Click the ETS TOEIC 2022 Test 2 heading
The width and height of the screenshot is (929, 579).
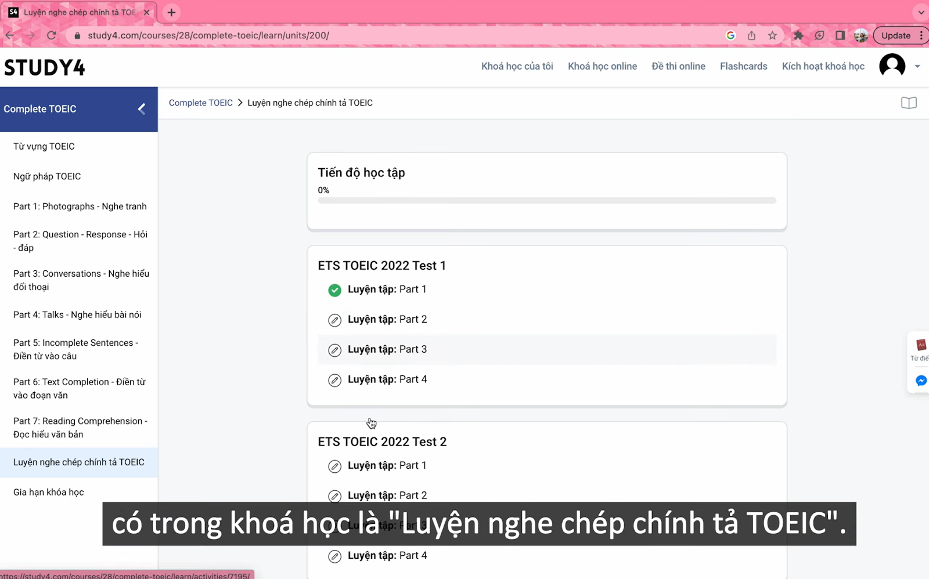[x=382, y=442]
